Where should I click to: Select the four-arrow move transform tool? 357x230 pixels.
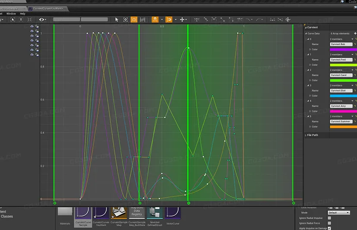tap(183, 19)
